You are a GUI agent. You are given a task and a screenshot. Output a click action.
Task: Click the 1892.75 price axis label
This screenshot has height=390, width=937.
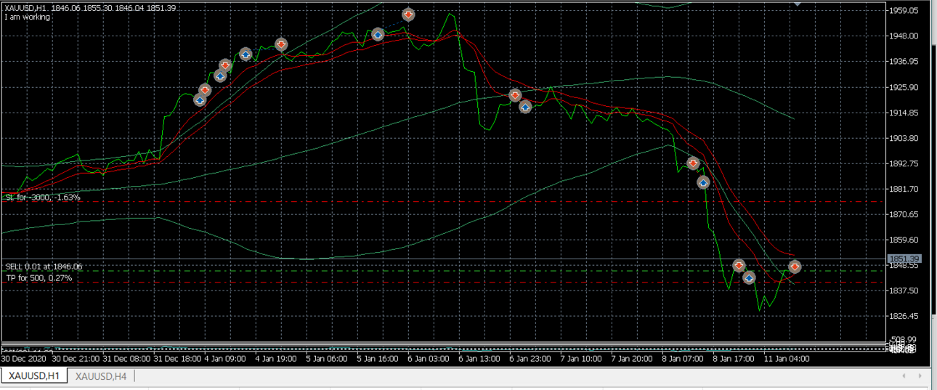click(x=904, y=163)
